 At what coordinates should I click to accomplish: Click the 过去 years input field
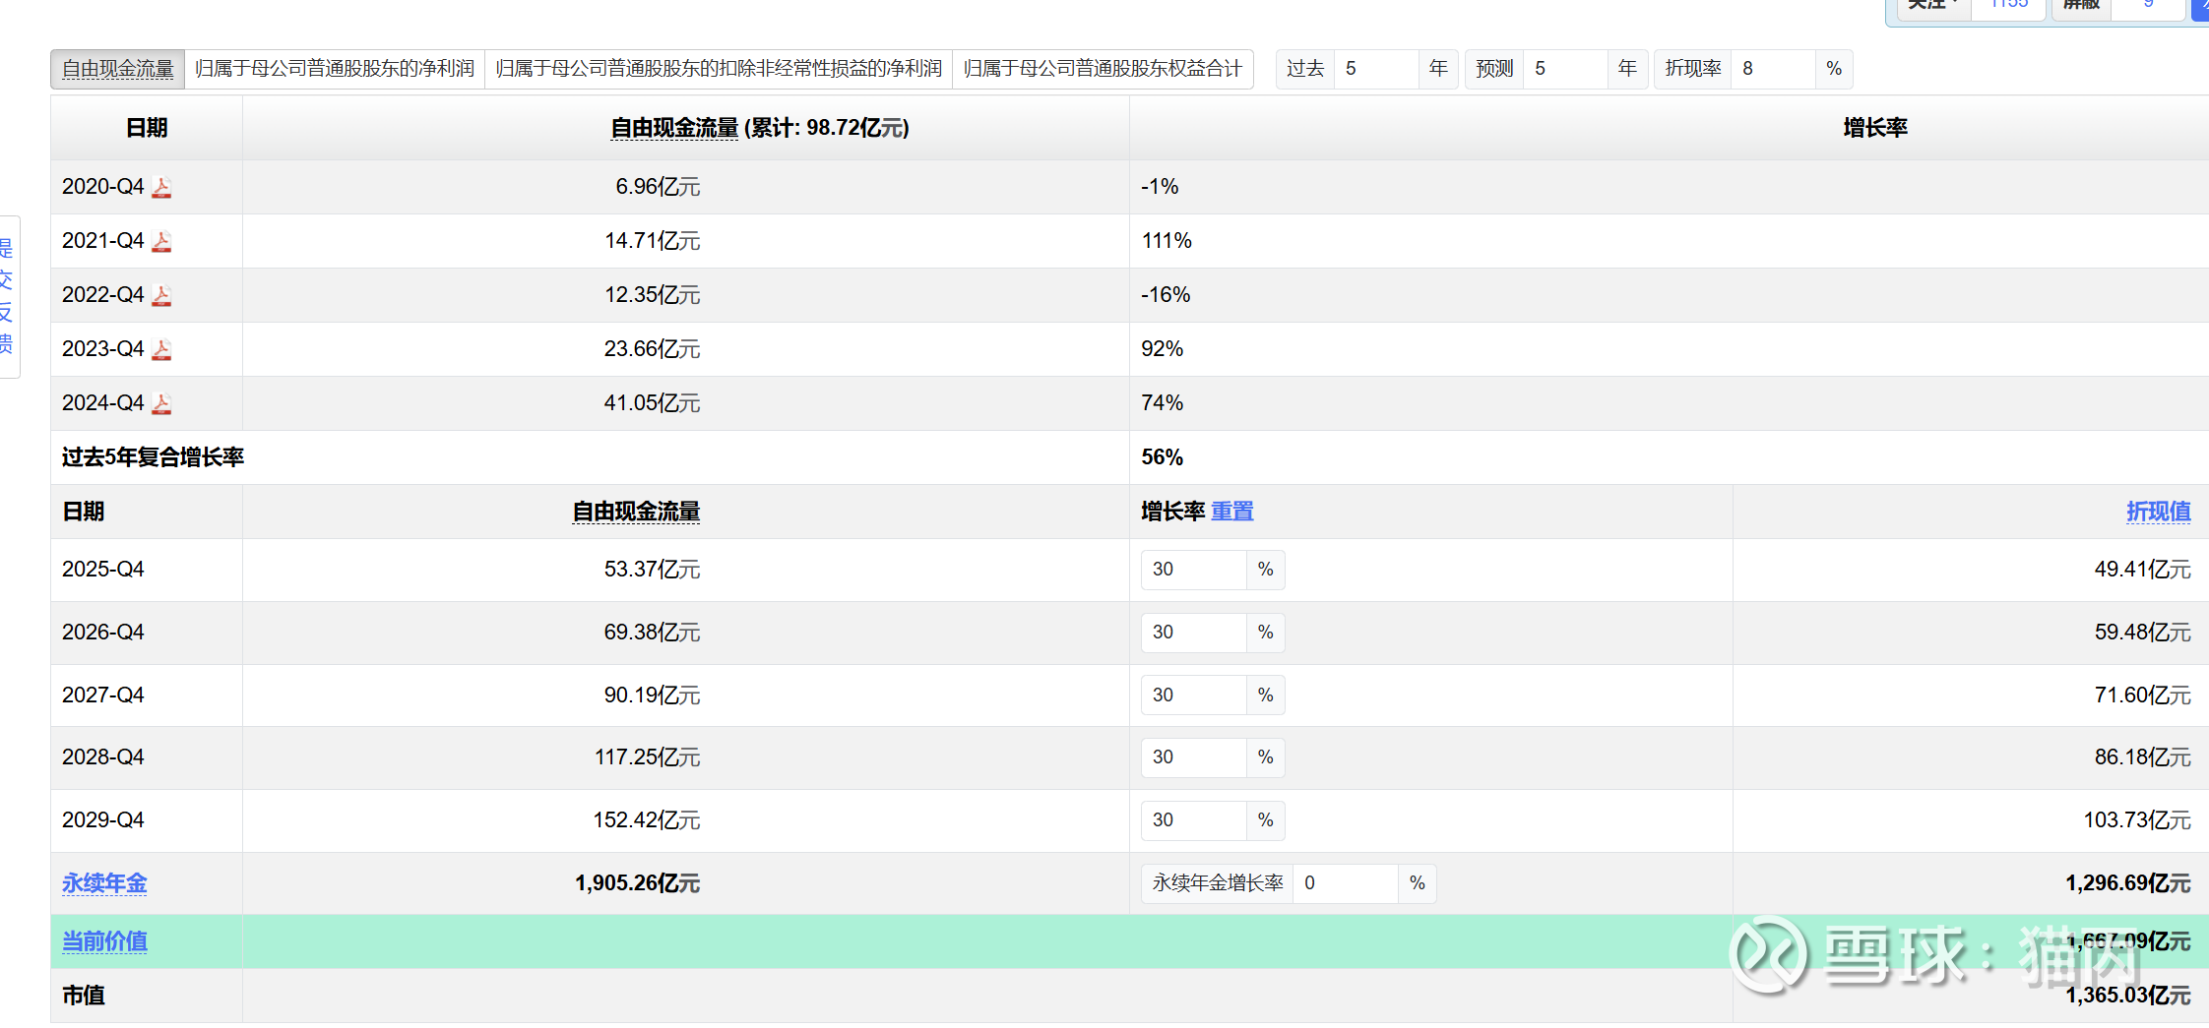tap(1376, 69)
